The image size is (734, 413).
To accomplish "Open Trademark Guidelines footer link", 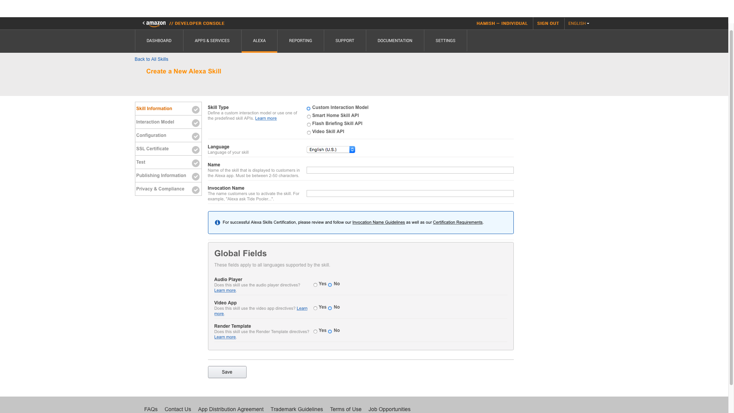I will (x=297, y=409).
